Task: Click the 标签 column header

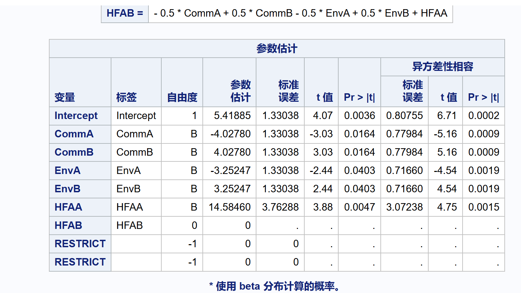Action: tap(126, 97)
